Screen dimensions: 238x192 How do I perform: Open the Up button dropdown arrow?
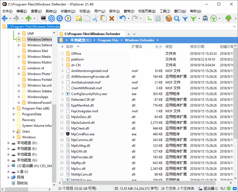click(x=34, y=19)
